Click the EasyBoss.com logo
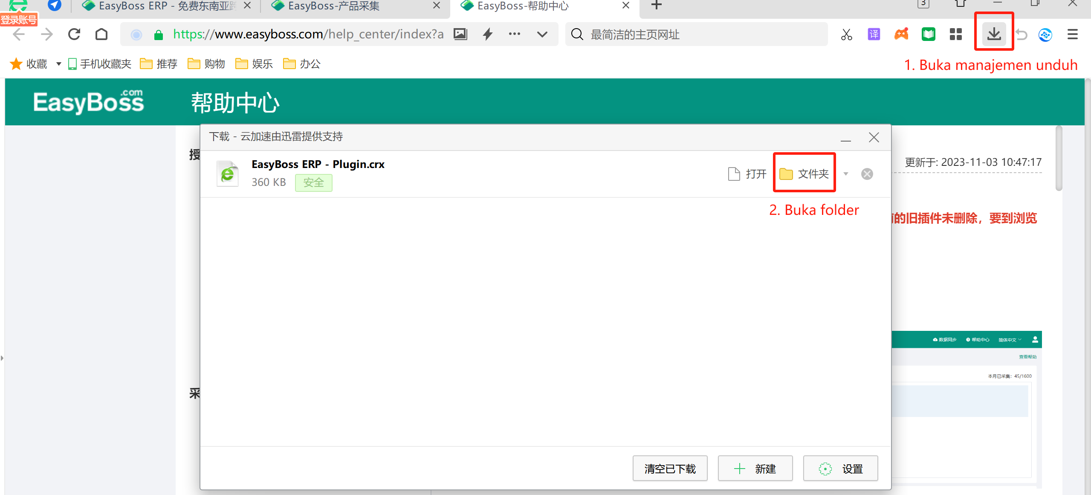Viewport: 1091px width, 495px height. [89, 102]
